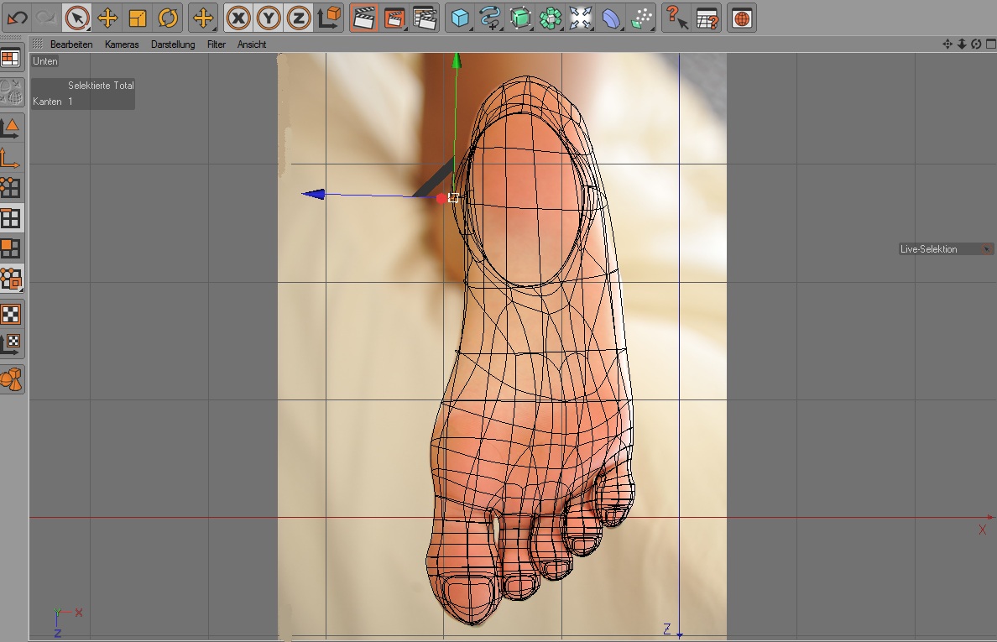Open the deformer objects dropdown
Screen dimensions: 997x642
coord(611,18)
